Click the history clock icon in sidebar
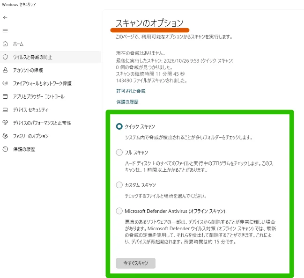This screenshot has width=304, height=278. [x=5, y=149]
